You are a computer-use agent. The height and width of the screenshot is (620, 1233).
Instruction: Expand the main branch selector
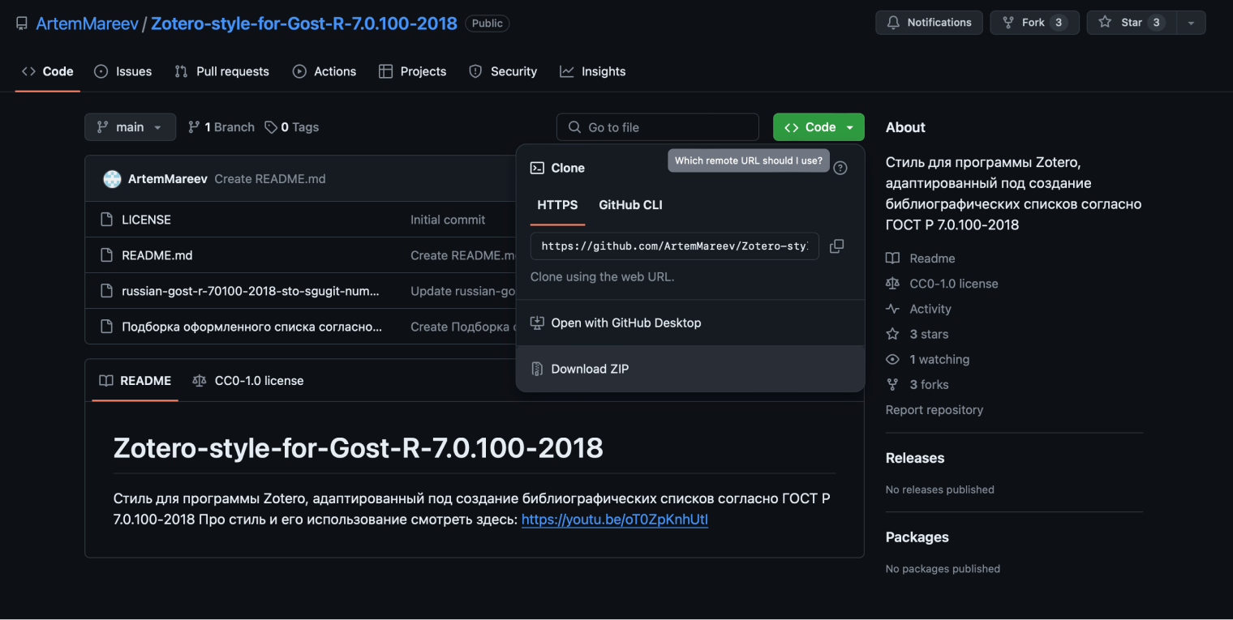point(130,127)
